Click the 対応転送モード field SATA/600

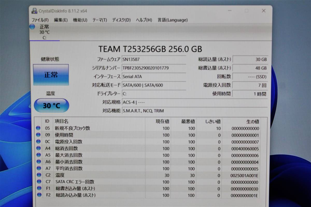[154, 85]
